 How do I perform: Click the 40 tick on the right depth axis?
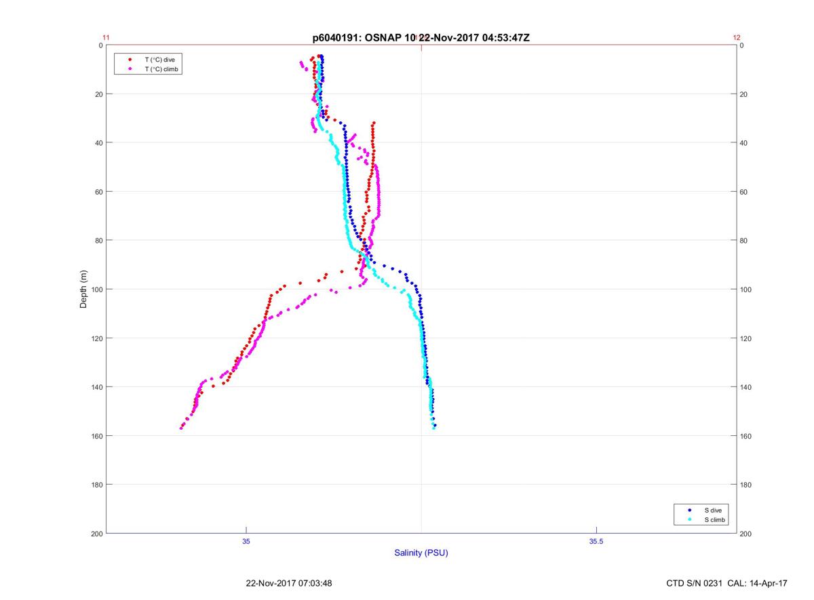coord(744,143)
